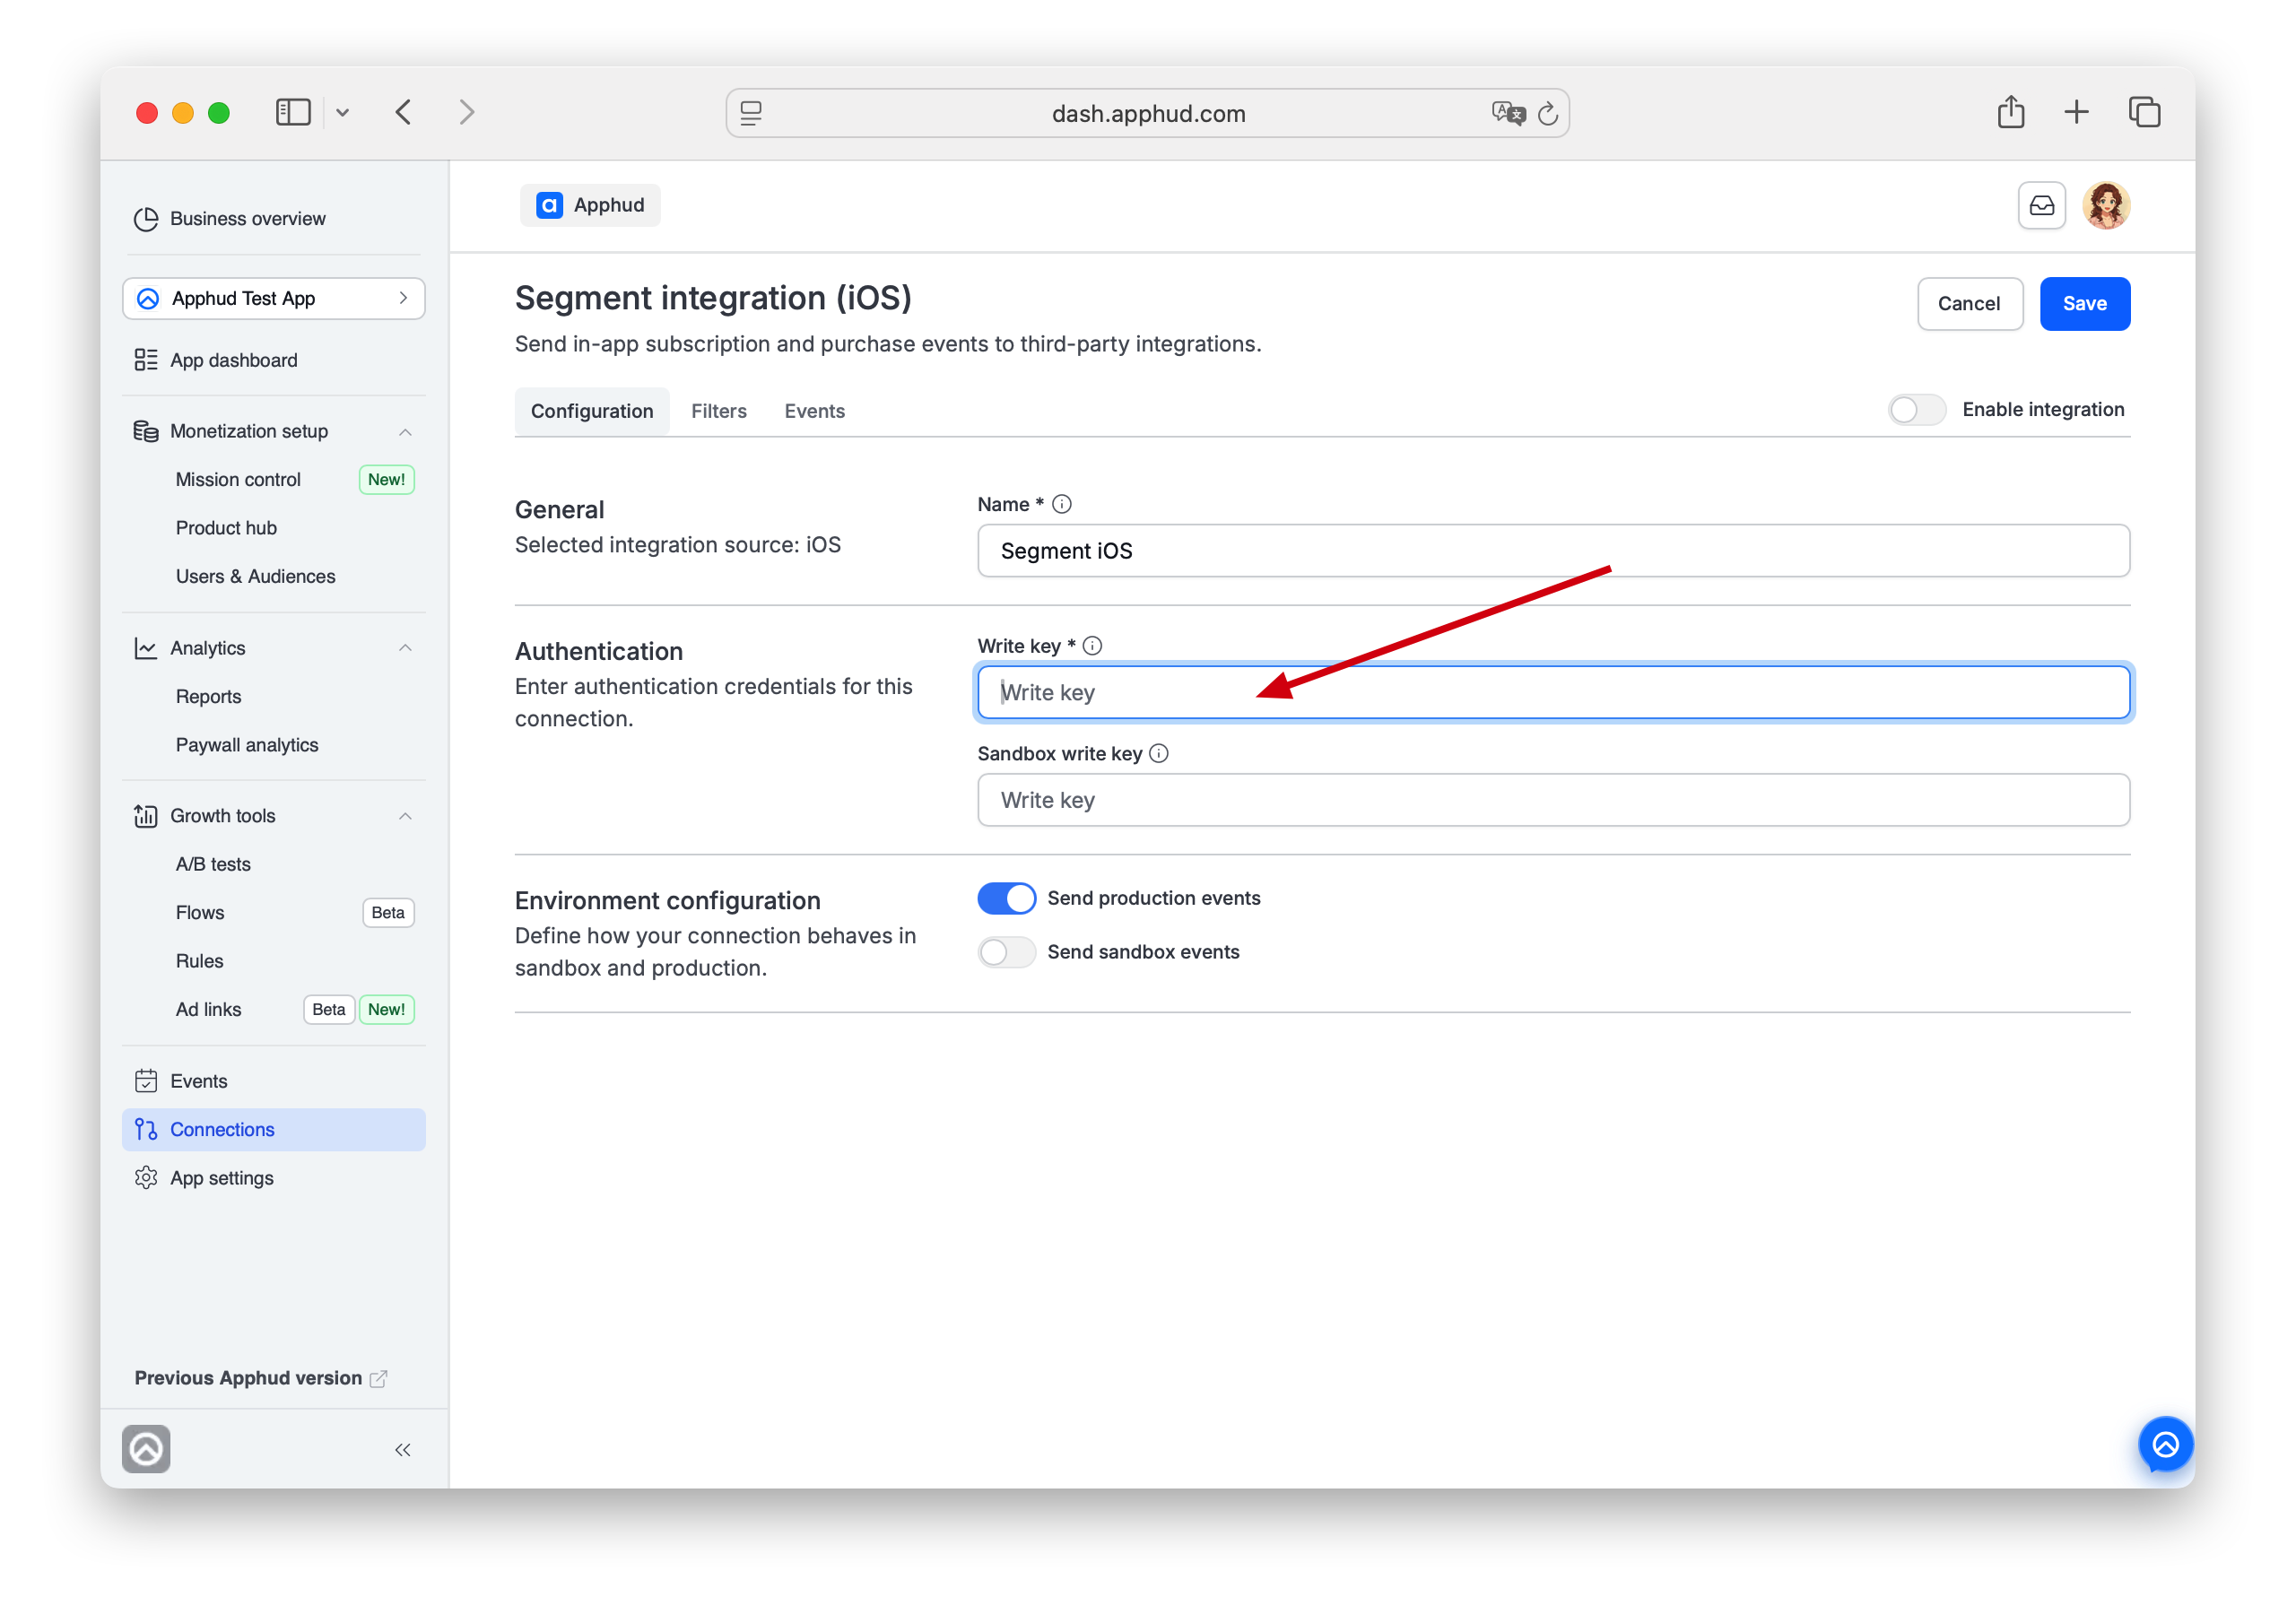The image size is (2296, 1623).
Task: Click the Cancel button
Action: coord(1969,303)
